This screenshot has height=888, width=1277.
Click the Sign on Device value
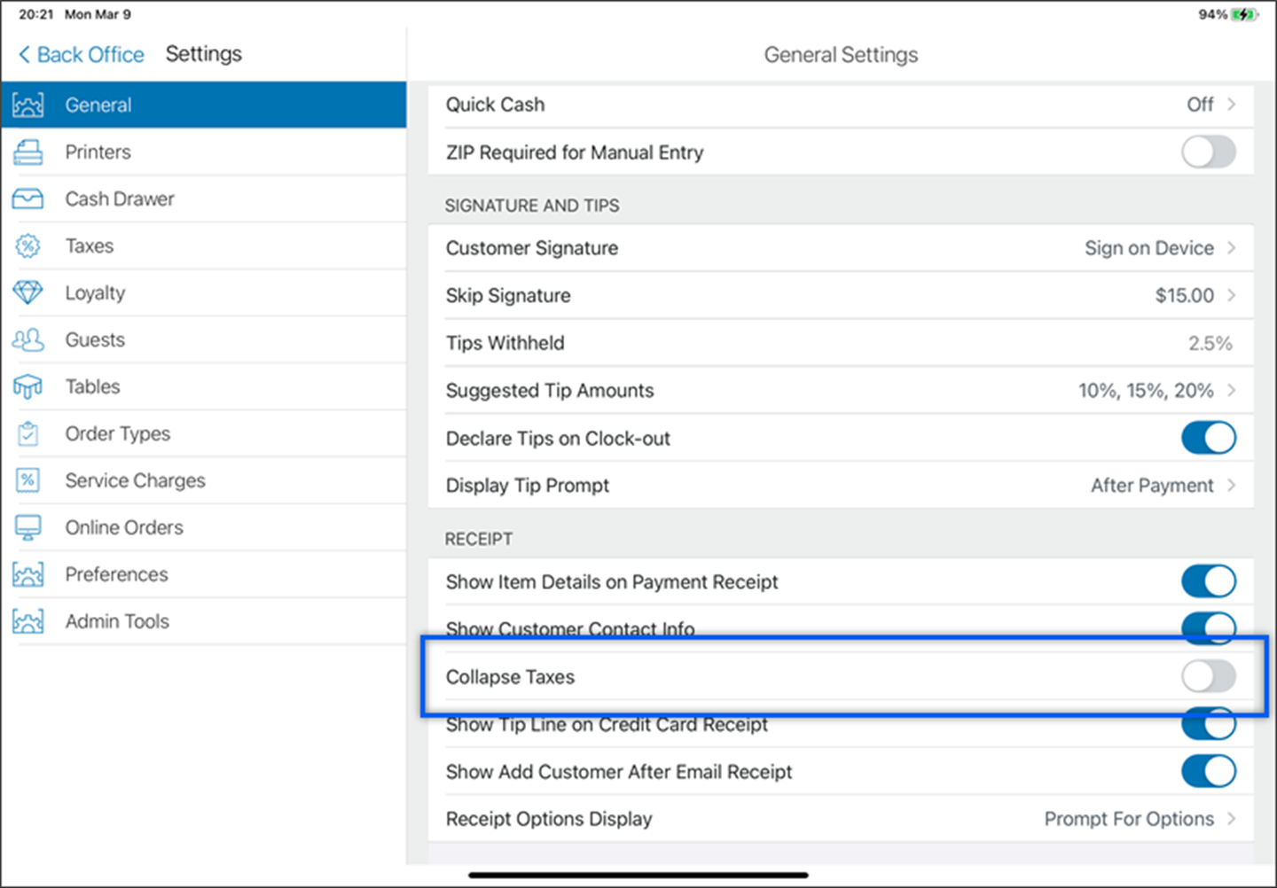coord(1148,248)
